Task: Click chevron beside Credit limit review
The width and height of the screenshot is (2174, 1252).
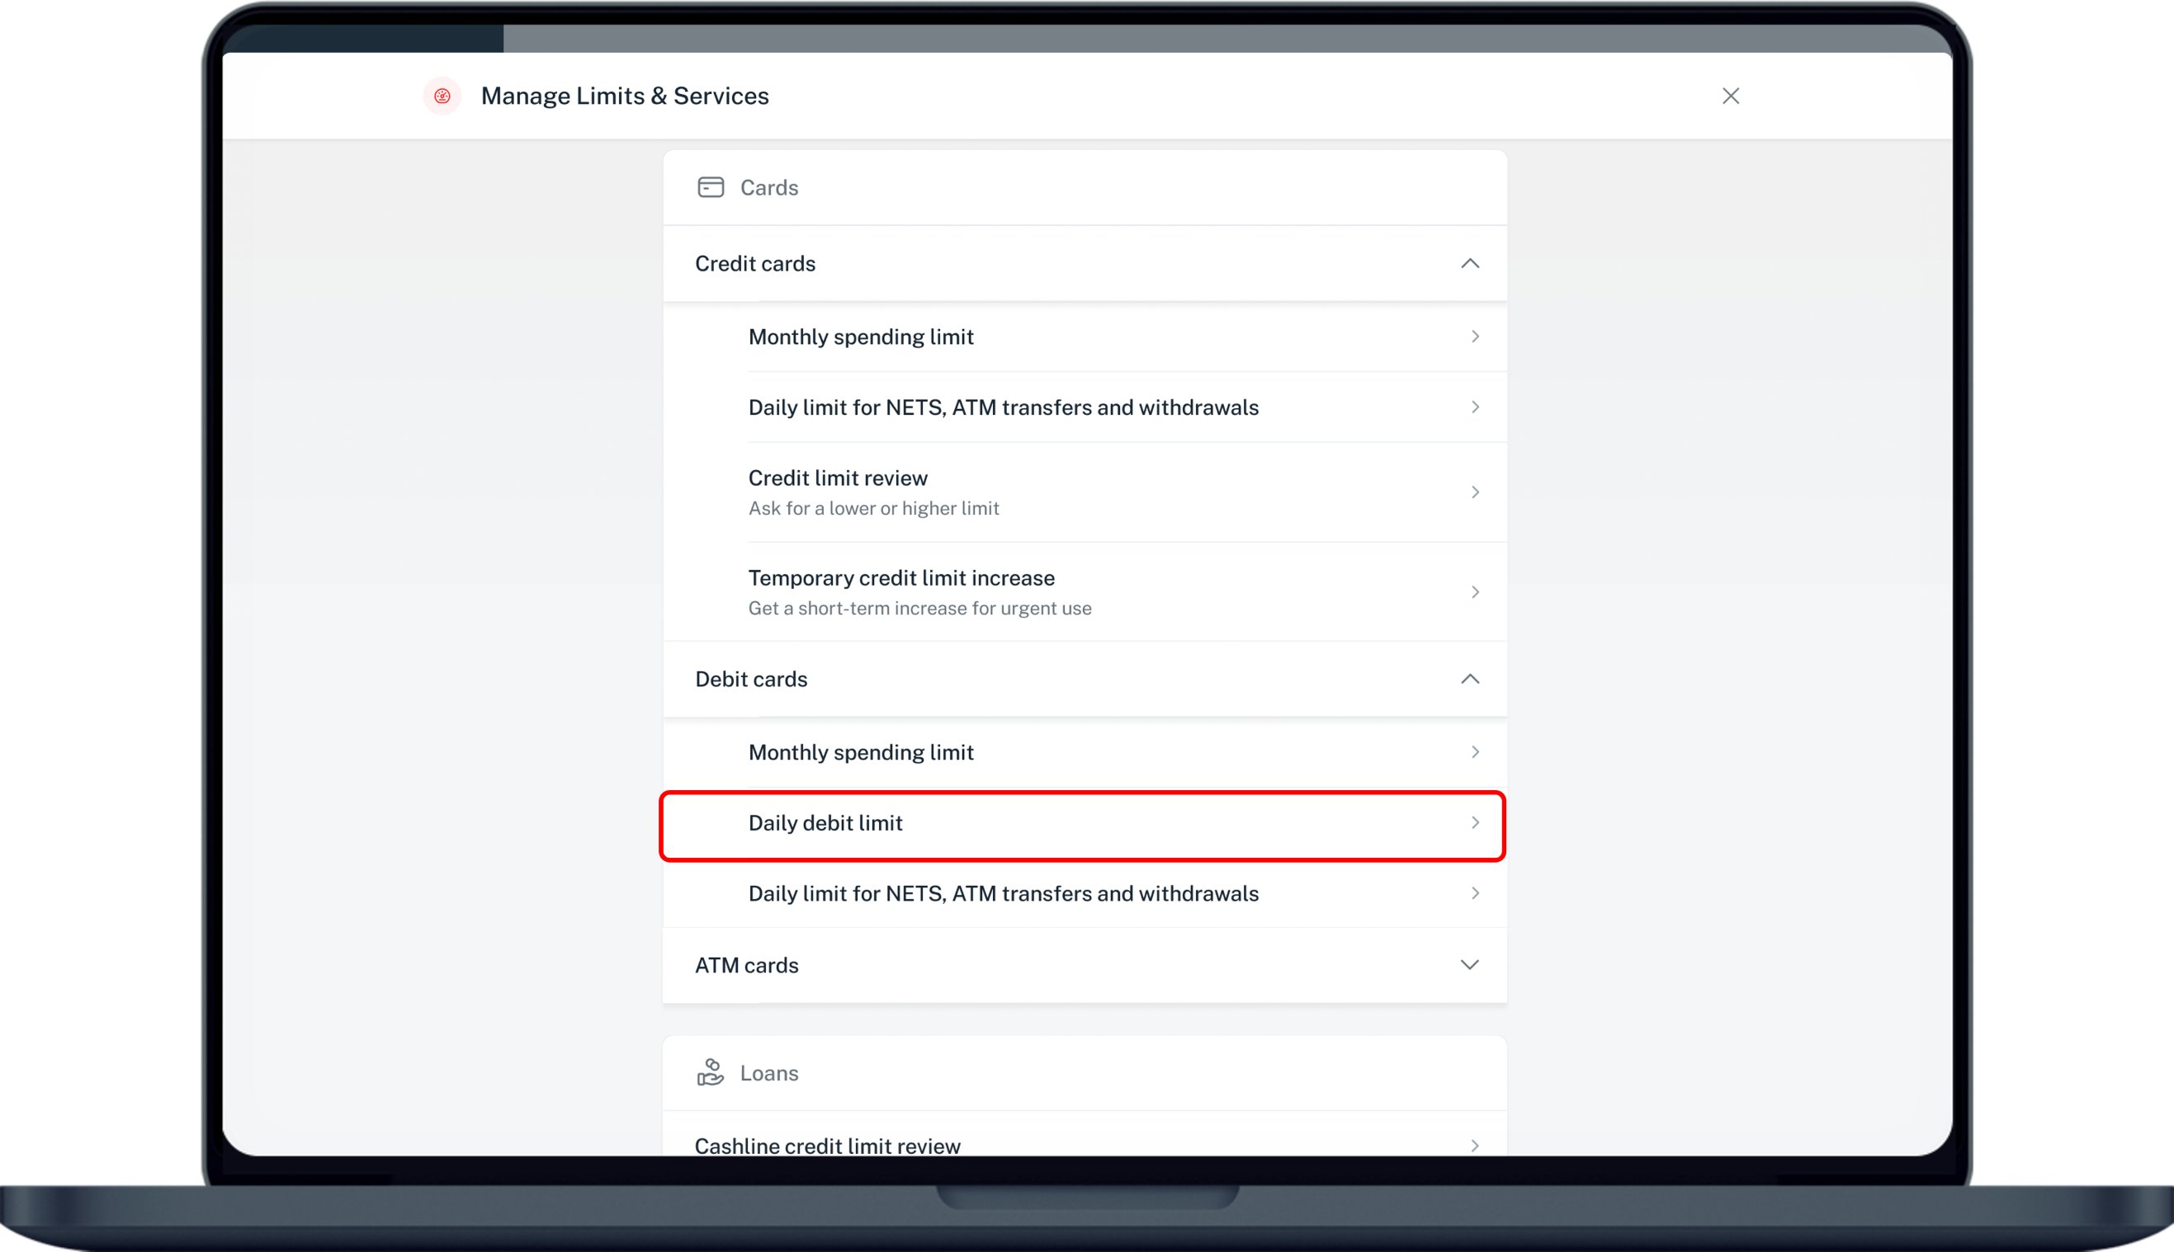Action: (1475, 492)
